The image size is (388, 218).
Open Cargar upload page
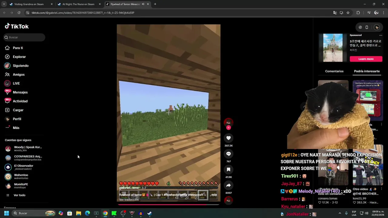pyautogui.click(x=18, y=110)
